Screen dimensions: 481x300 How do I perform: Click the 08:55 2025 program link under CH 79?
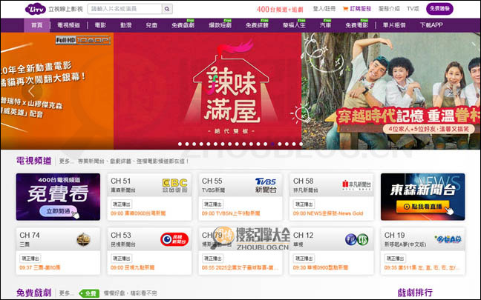(x=240, y=267)
